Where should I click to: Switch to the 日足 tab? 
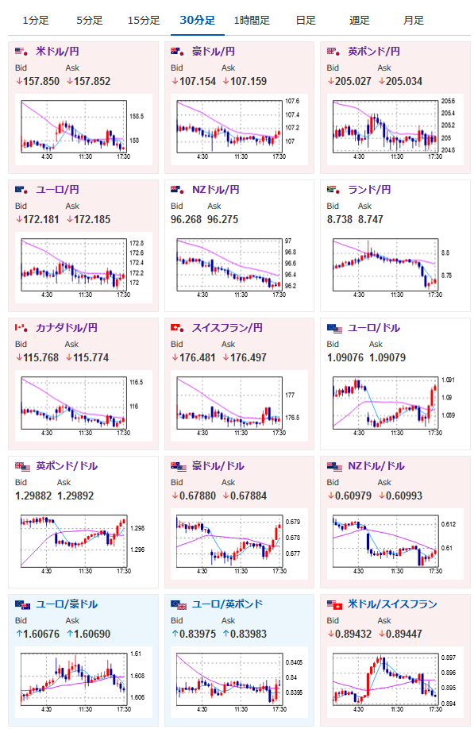coord(306,21)
